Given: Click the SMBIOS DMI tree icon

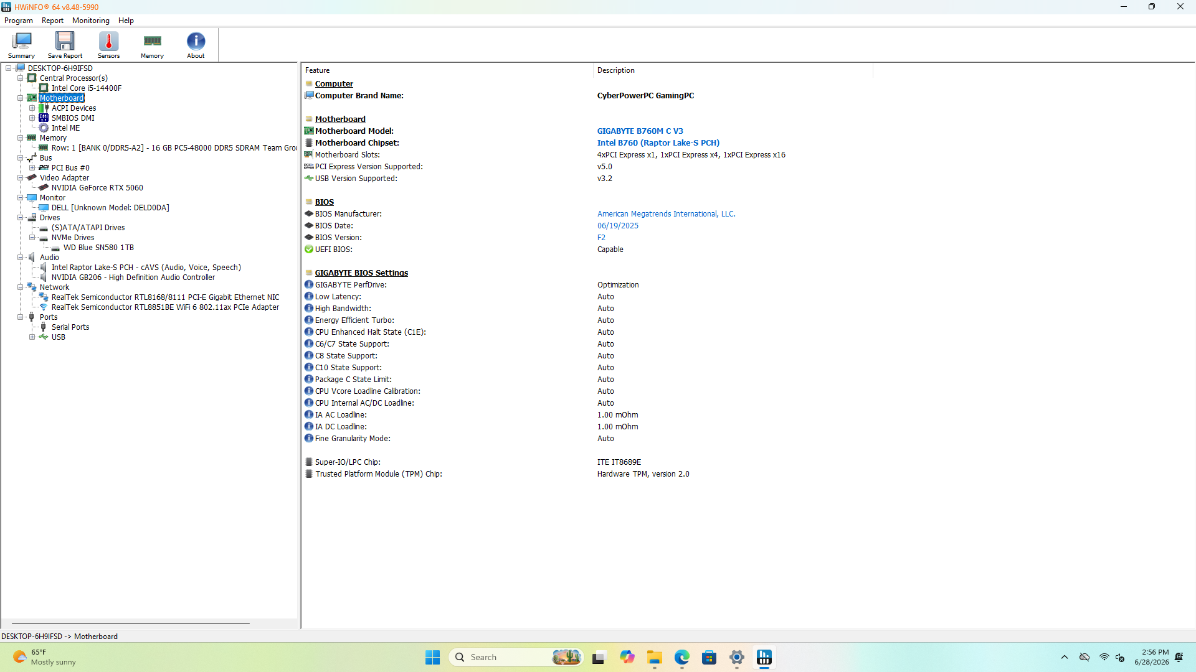Looking at the screenshot, I should click(44, 118).
